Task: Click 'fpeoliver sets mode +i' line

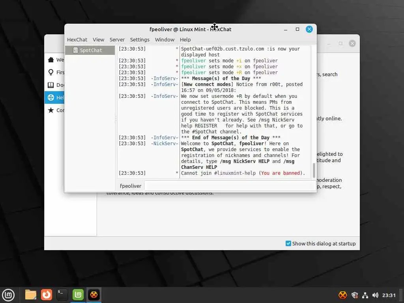Action: (229, 60)
